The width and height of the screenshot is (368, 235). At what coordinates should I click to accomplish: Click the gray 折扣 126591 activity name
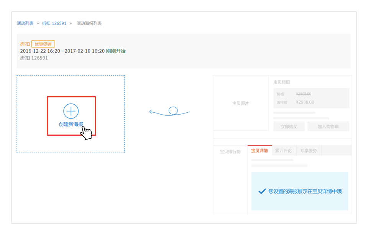[x=34, y=58]
